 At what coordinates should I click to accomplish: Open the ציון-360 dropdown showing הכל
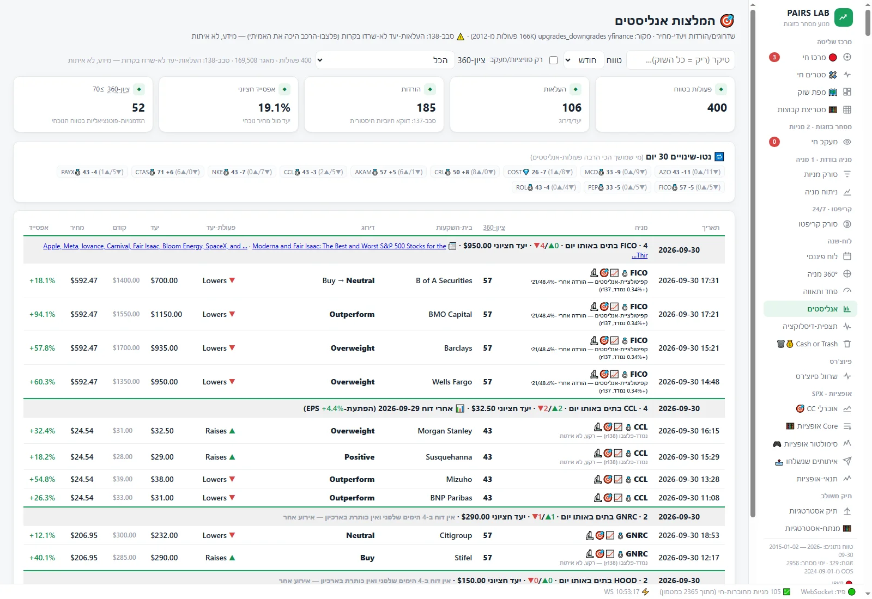pyautogui.click(x=384, y=60)
